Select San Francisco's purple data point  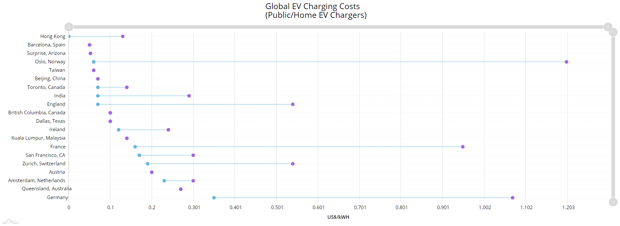pos(193,155)
